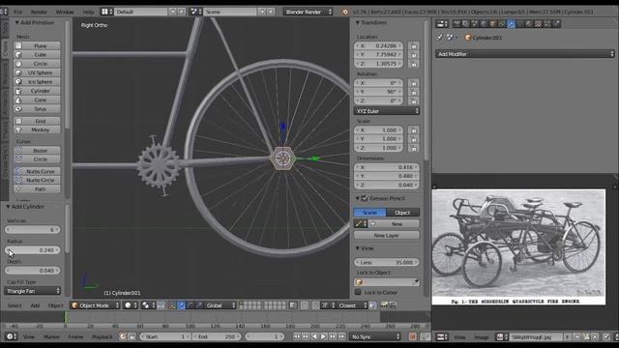Open the Object properties tab icon
This screenshot has height=348, width=619.
(493, 24)
